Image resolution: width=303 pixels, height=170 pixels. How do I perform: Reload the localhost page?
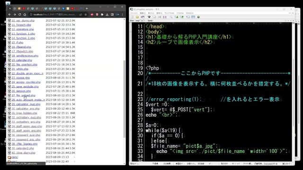tap(19, 15)
